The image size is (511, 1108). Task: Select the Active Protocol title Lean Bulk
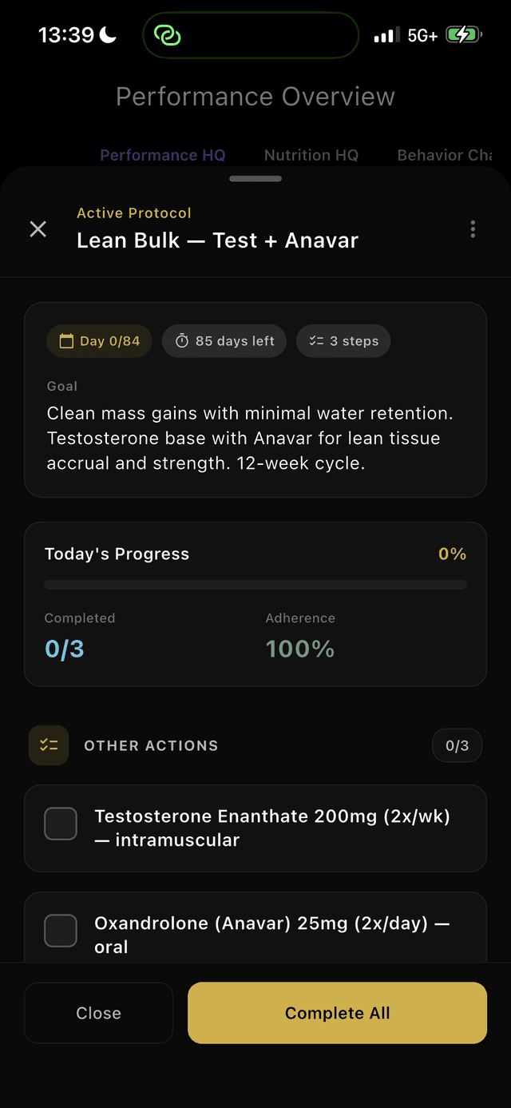(x=217, y=240)
